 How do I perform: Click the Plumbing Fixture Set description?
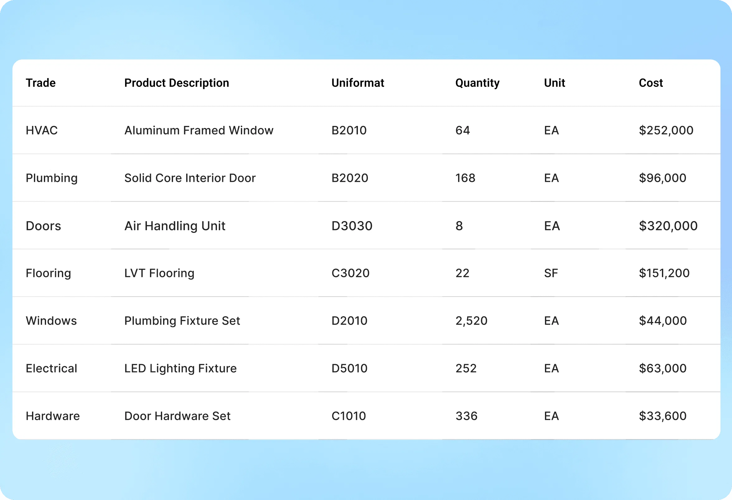[x=182, y=321]
